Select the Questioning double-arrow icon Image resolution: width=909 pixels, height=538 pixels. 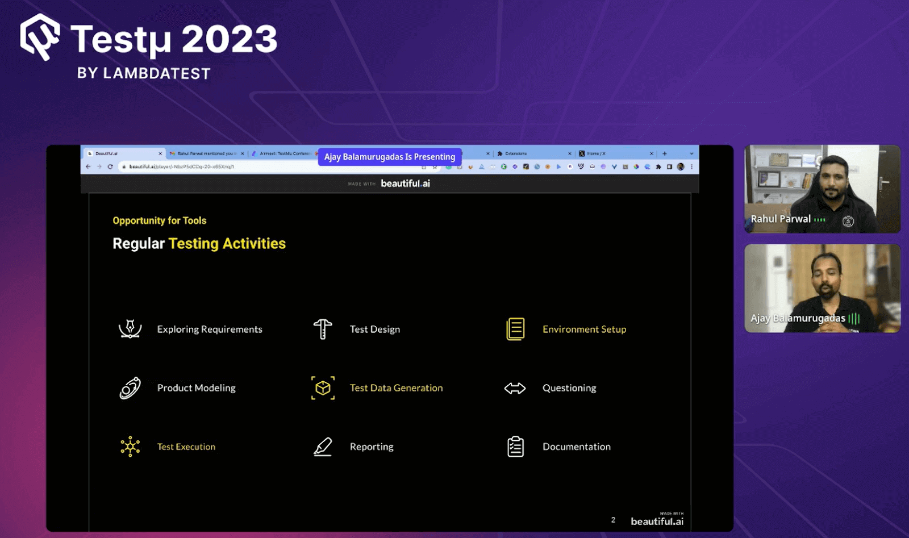point(516,388)
